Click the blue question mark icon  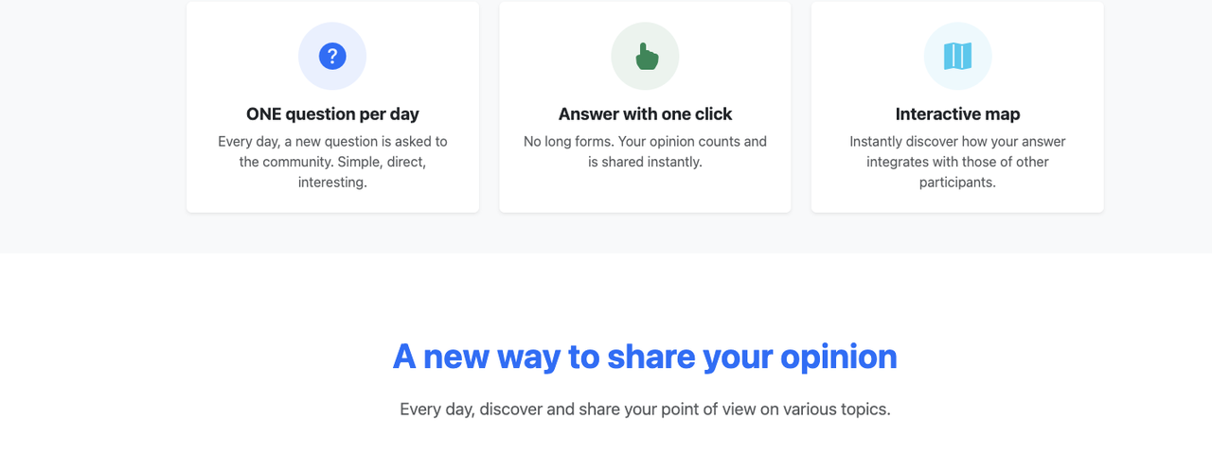332,57
